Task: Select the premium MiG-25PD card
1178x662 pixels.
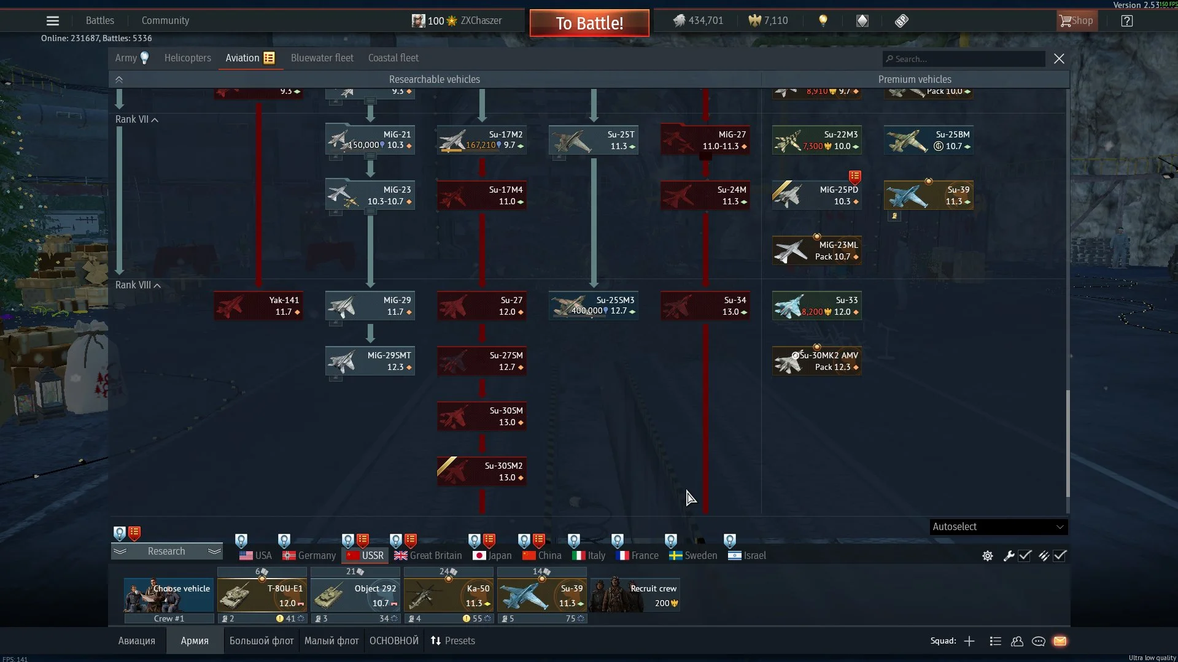Action: [x=817, y=195]
